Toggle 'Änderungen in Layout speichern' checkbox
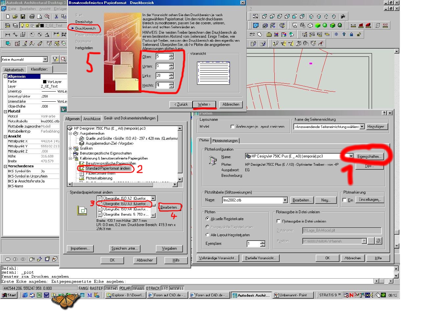Screen dimensions: 421x315 tap(233, 127)
